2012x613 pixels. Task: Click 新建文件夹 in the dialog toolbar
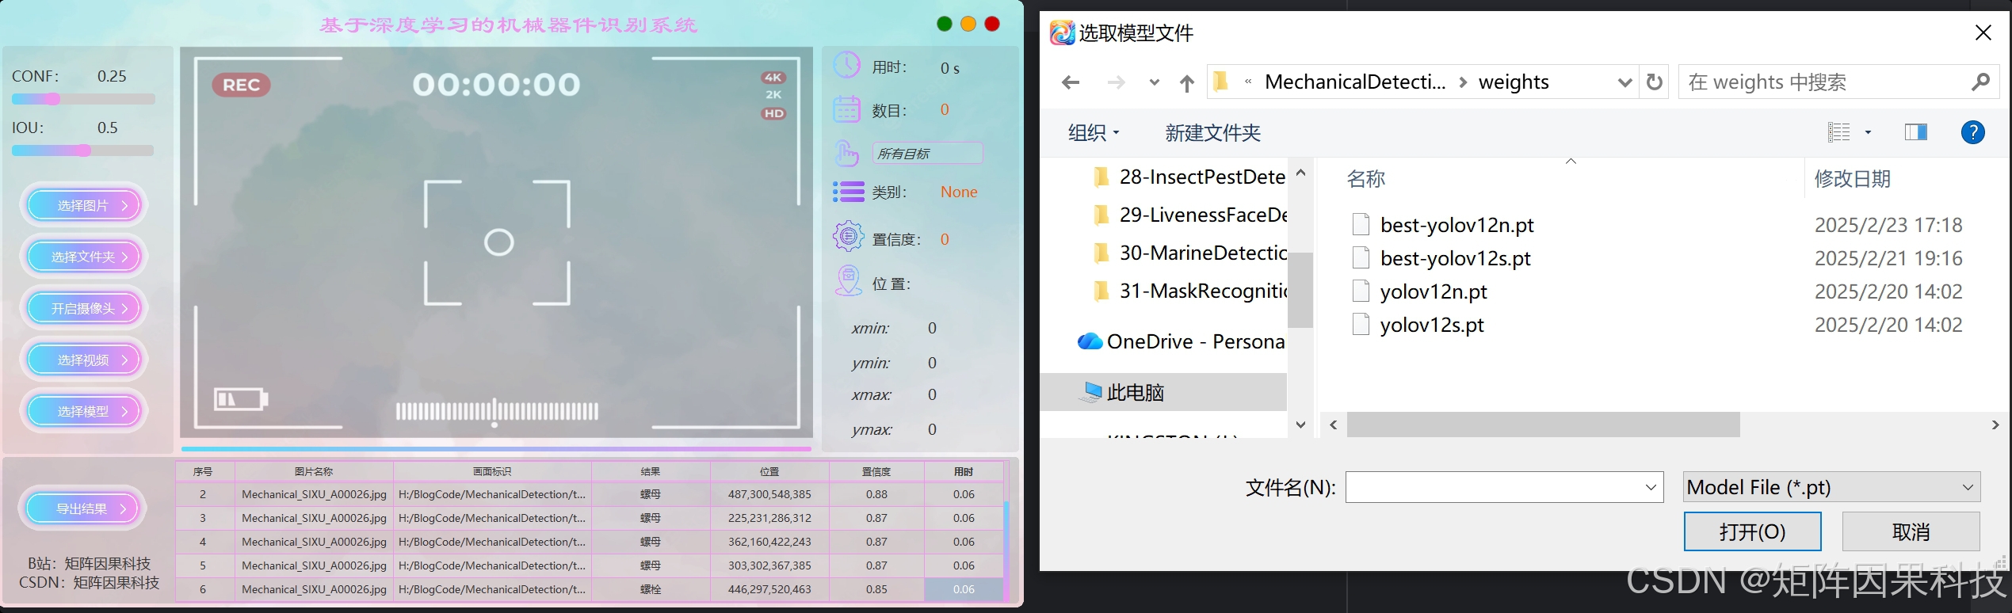pos(1212,132)
